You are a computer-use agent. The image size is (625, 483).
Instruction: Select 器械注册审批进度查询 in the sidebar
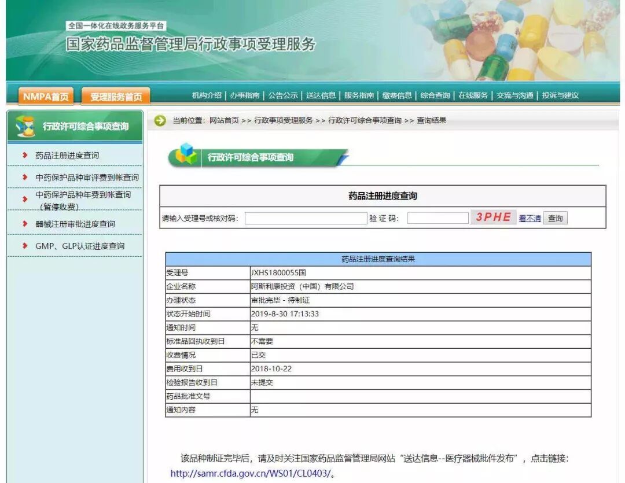tap(75, 224)
